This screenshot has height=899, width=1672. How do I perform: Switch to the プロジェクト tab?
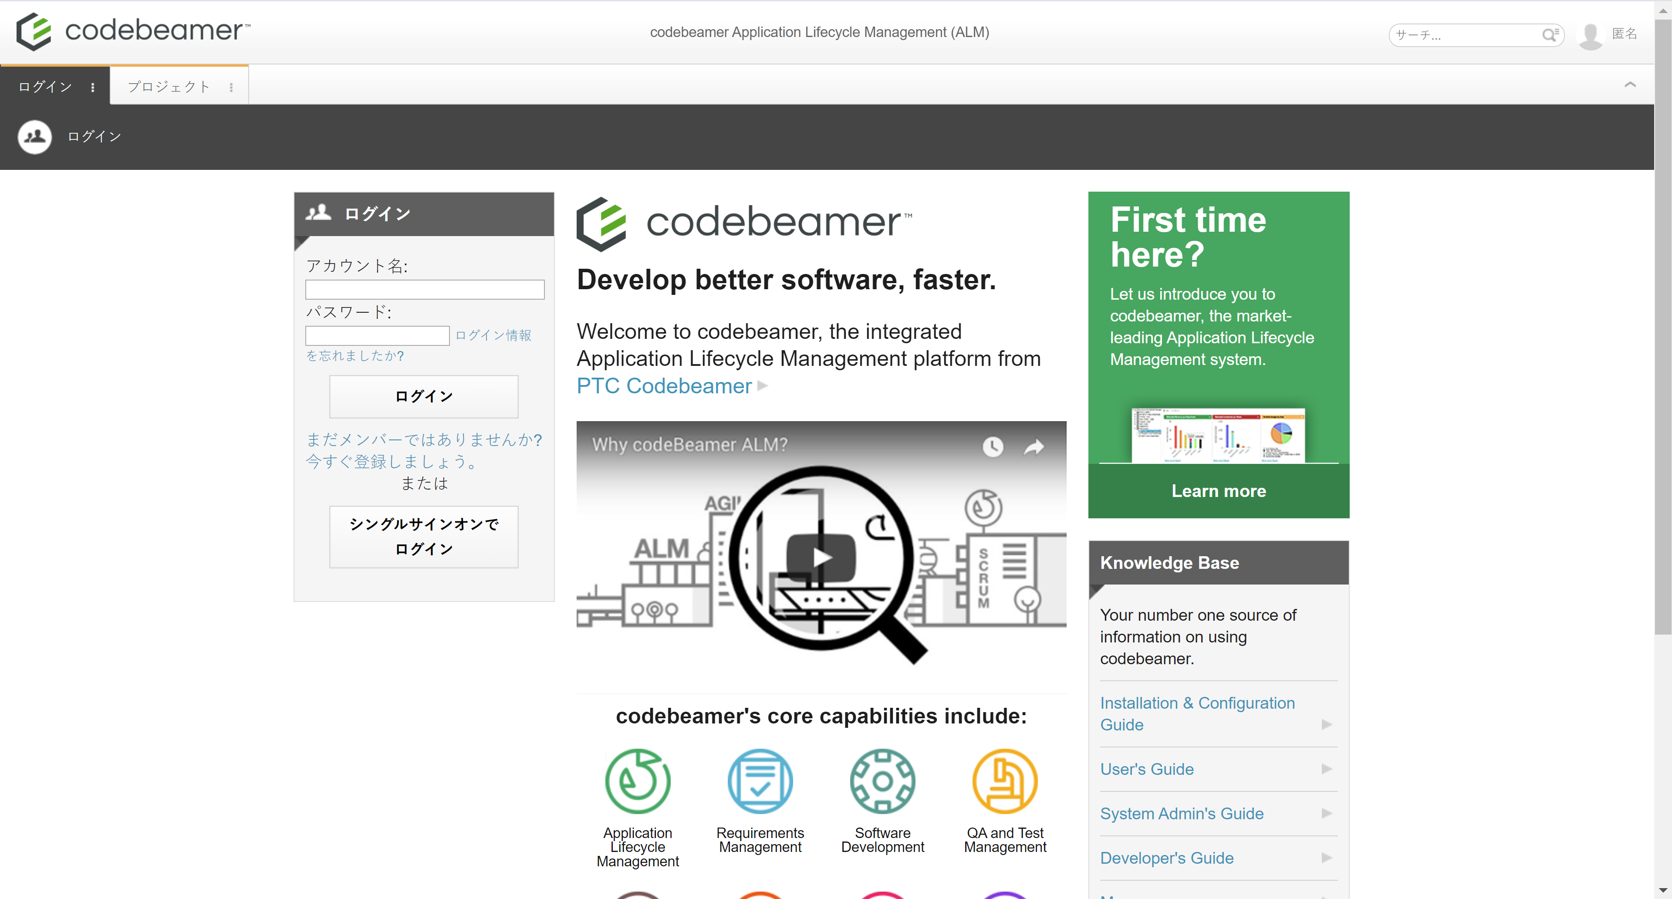[x=169, y=86]
